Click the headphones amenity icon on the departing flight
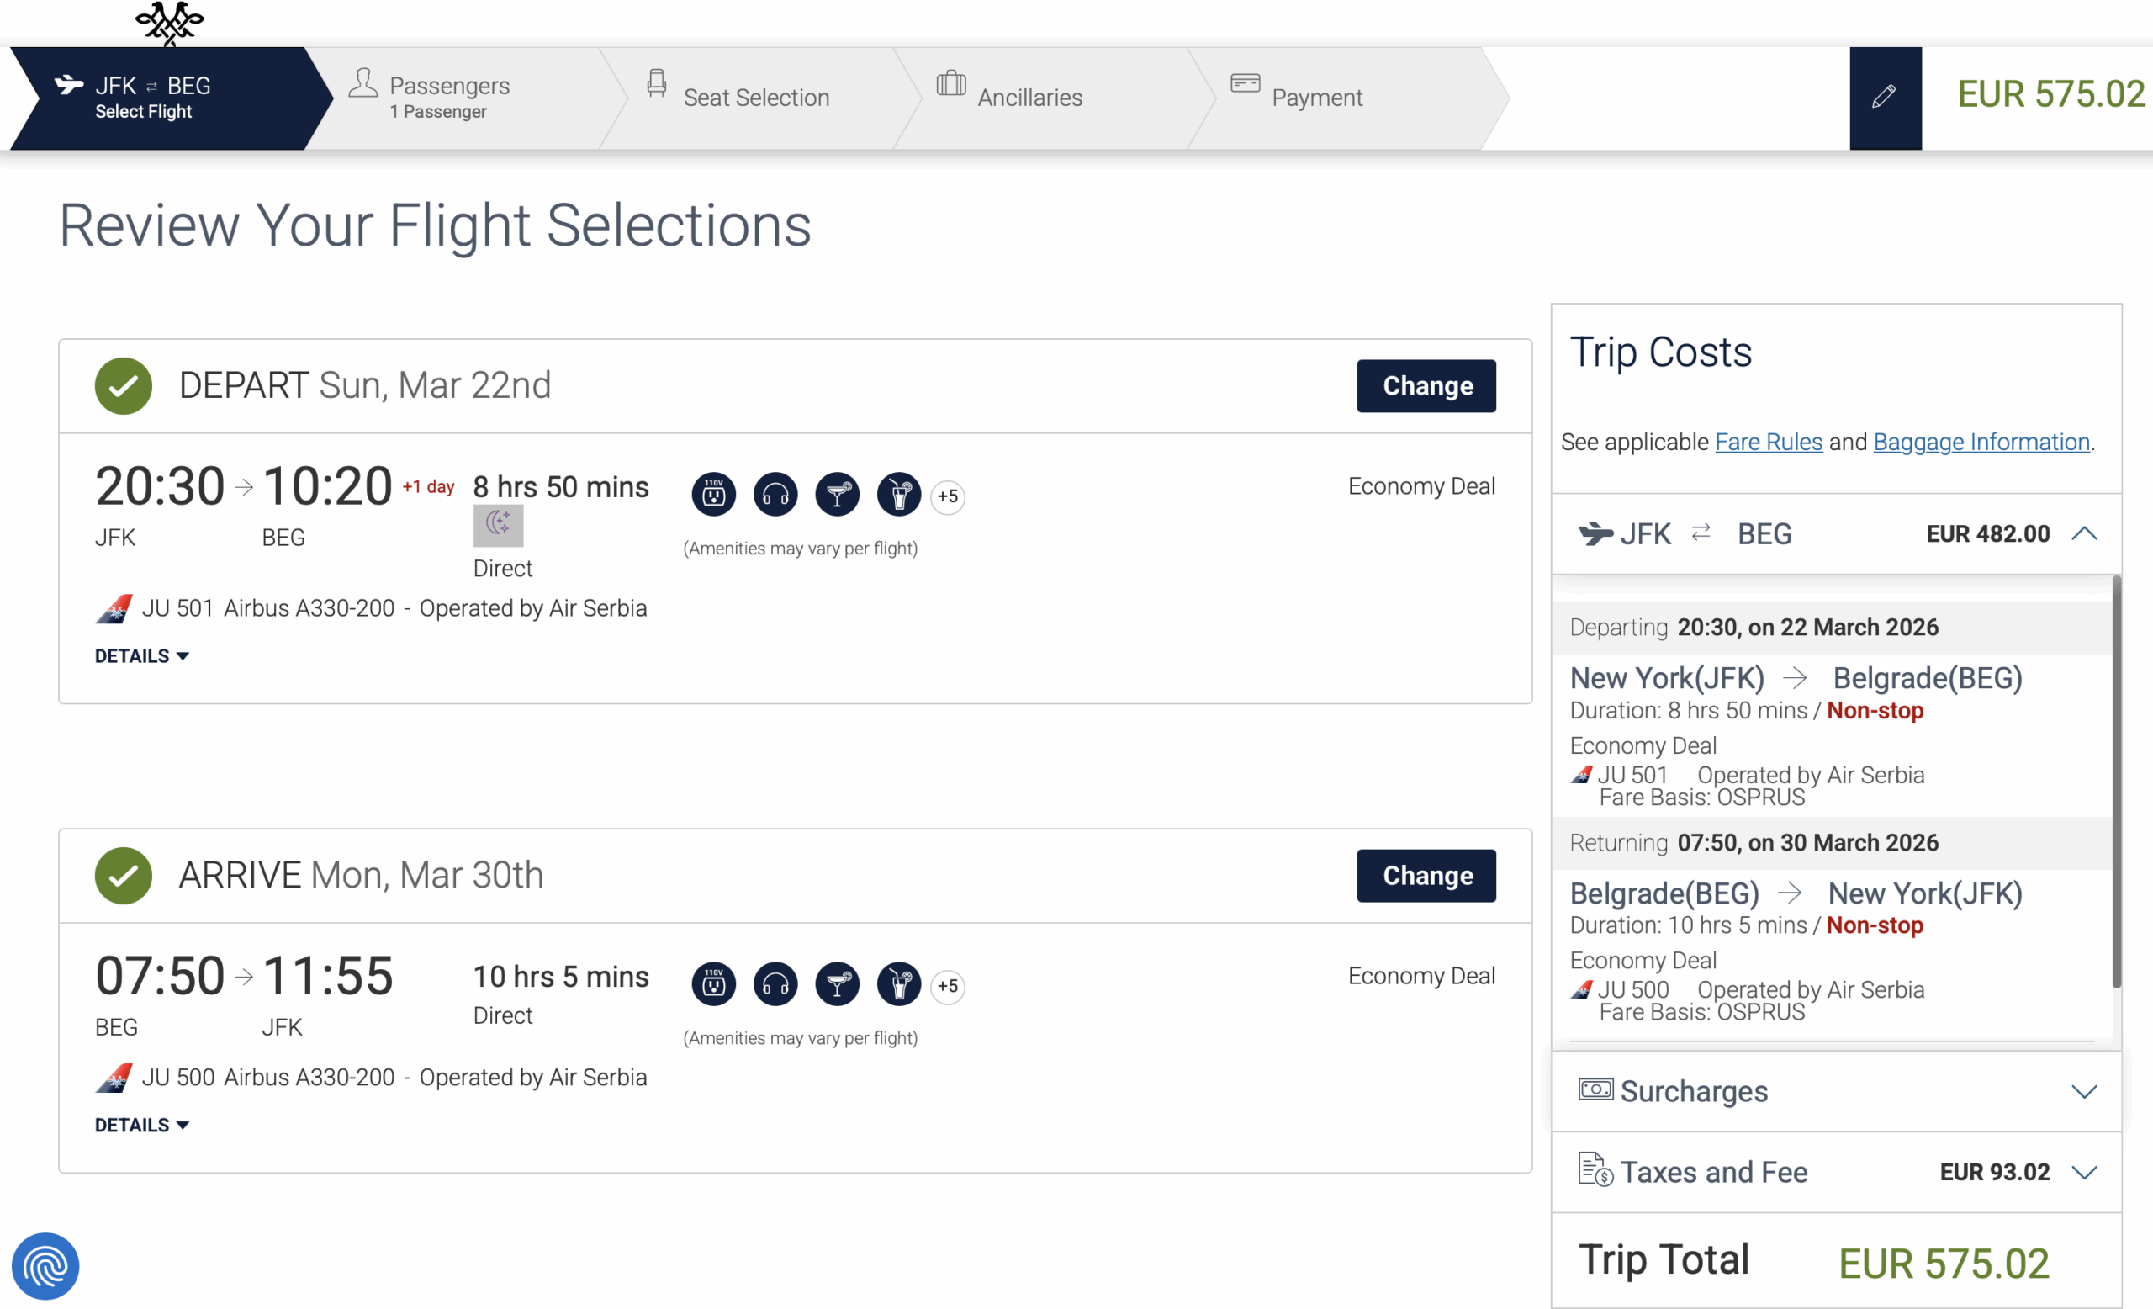Viewport: 2153px width, 1309px height. [775, 496]
